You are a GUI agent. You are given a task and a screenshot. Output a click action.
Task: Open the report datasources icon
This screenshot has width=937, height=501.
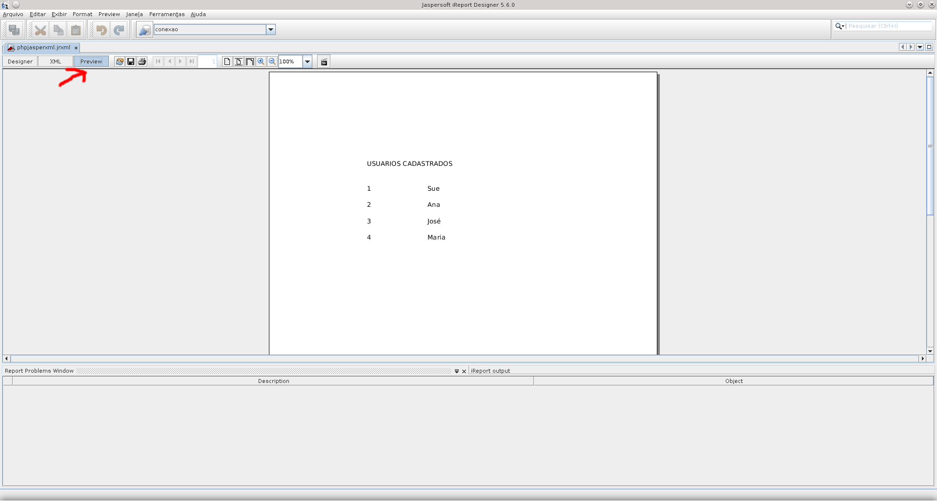(x=144, y=30)
